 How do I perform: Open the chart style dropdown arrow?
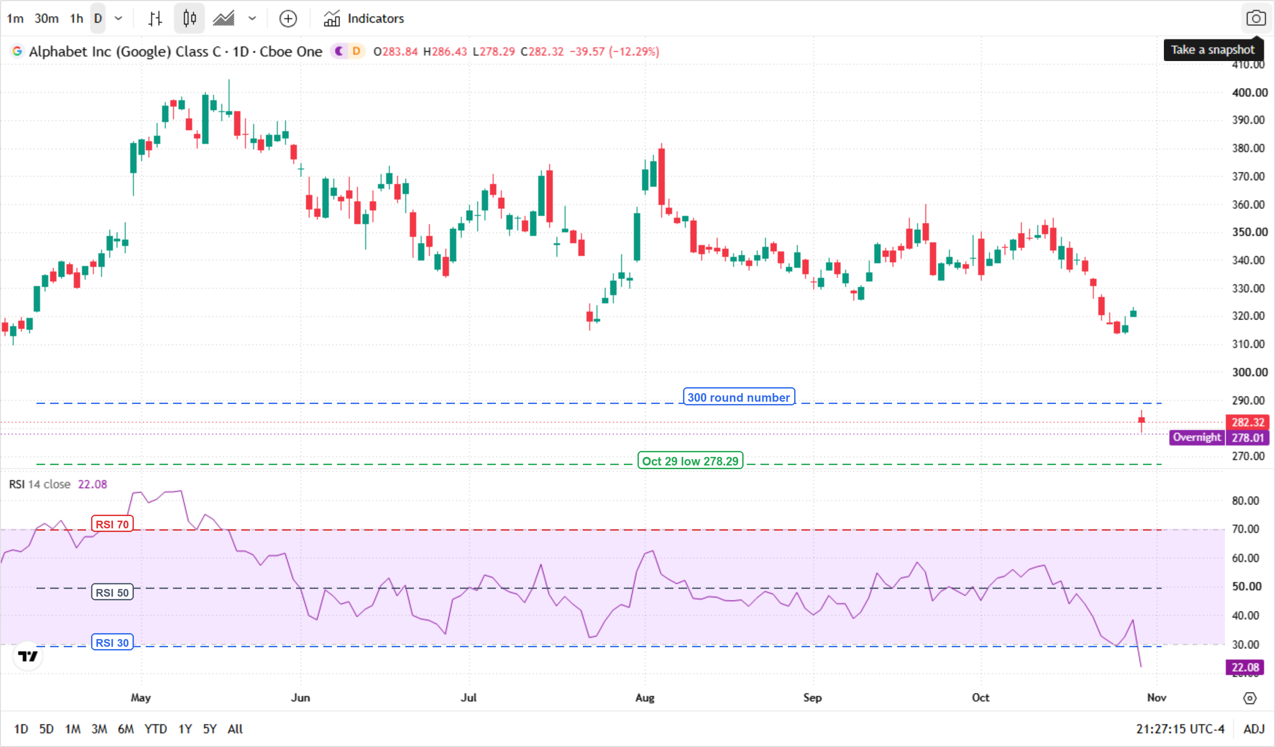click(x=252, y=19)
